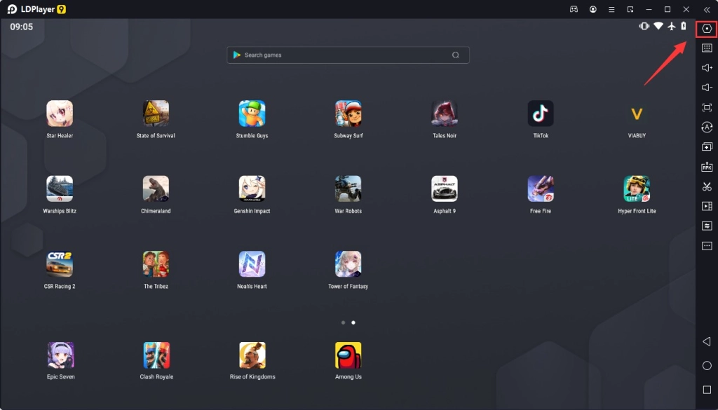This screenshot has height=410, width=718.
Task: Open the gamepad icon in title bar
Action: [x=574, y=9]
